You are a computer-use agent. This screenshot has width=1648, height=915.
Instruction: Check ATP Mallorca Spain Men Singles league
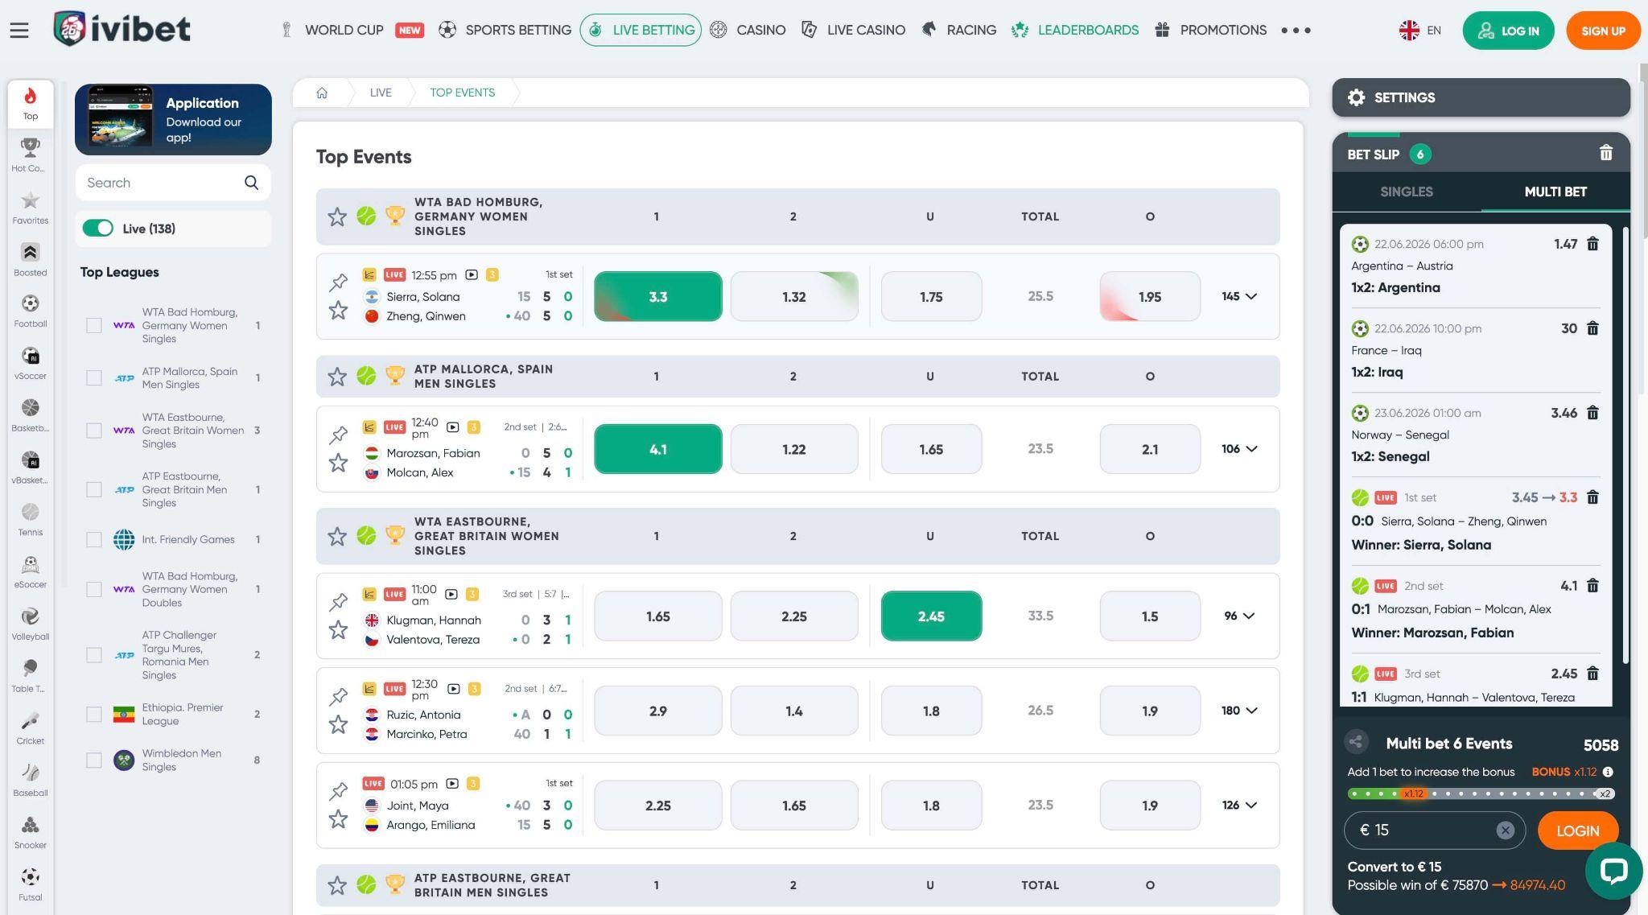point(94,378)
